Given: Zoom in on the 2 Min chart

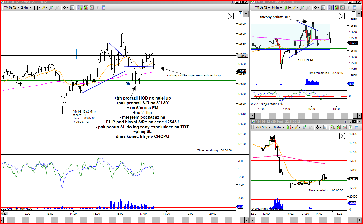Looking at the screenshot, I should (51, 8).
